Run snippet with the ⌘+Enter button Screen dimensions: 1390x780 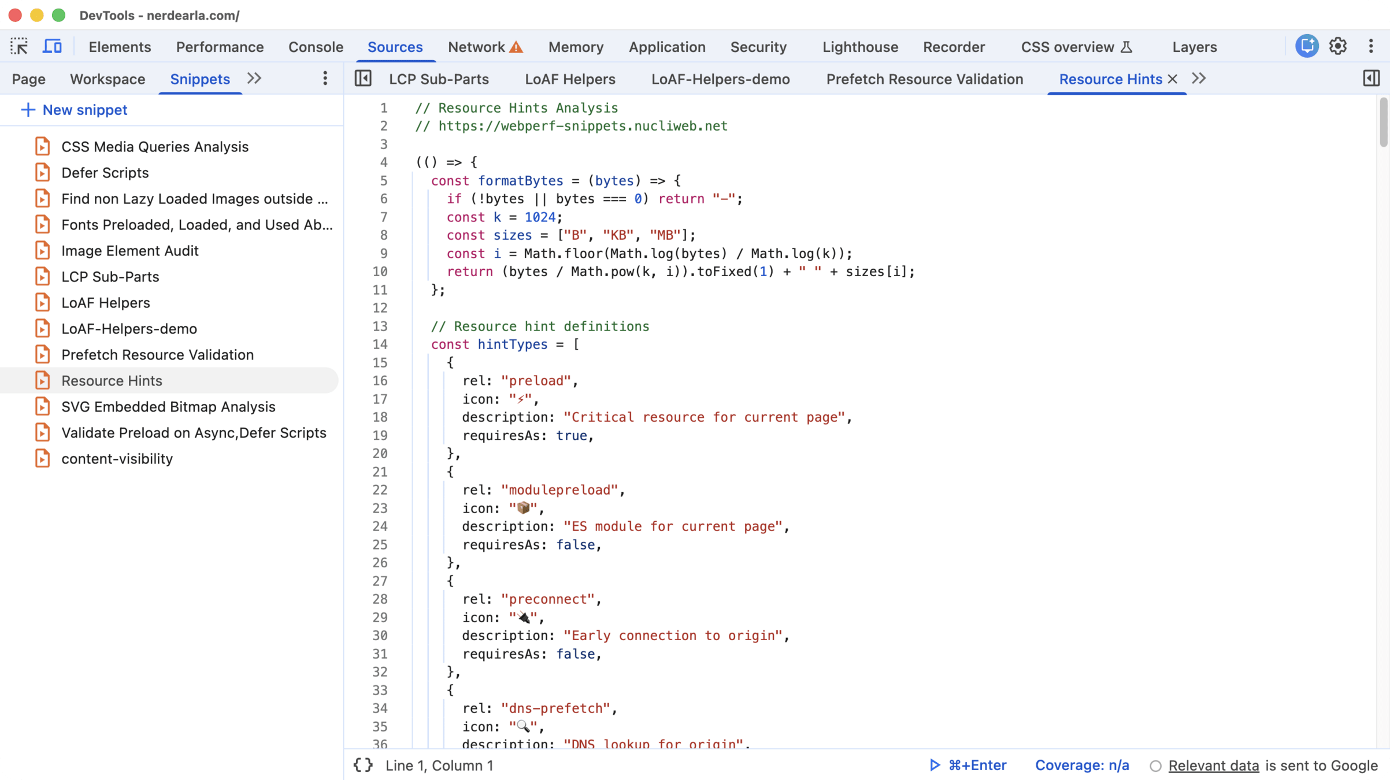[968, 765]
